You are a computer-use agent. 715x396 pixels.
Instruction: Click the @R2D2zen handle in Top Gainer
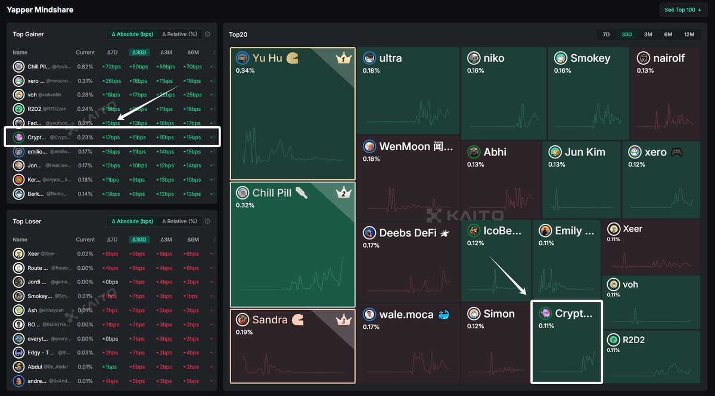coord(55,109)
